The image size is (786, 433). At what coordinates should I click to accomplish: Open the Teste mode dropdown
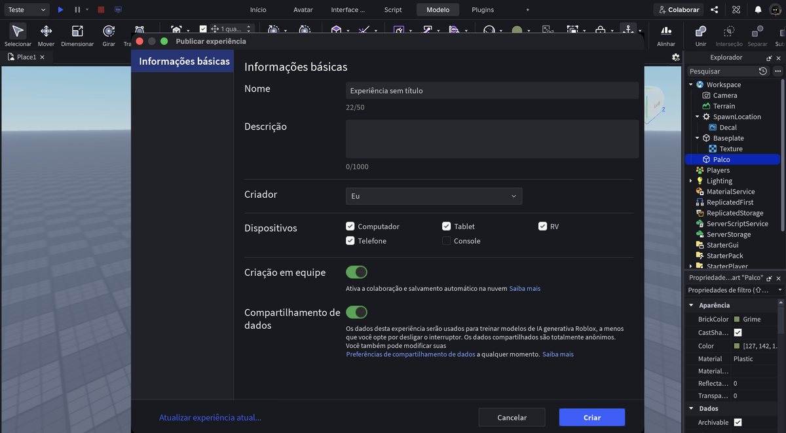(x=26, y=10)
